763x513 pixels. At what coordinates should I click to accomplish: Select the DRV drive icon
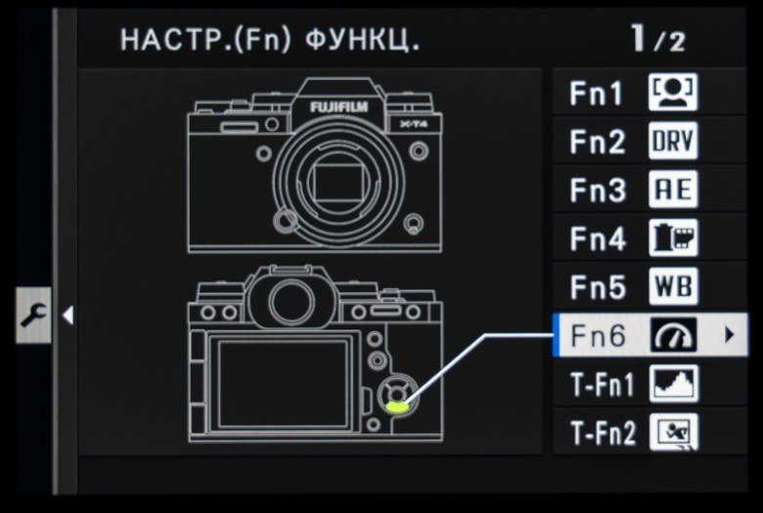(673, 141)
